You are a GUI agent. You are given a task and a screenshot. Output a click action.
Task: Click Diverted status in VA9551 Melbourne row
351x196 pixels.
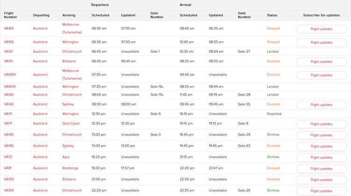273,75
